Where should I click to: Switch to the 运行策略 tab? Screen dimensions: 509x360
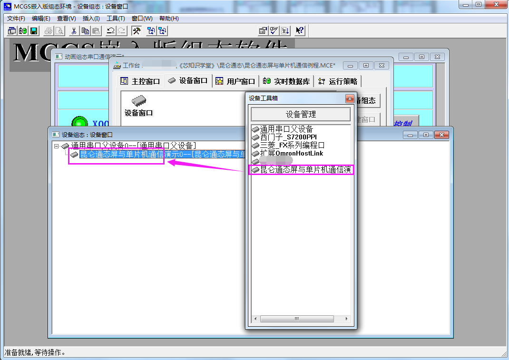[338, 81]
